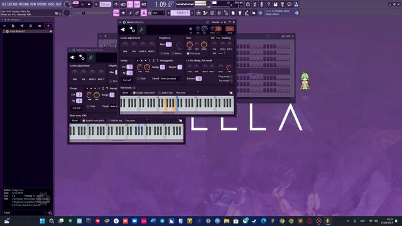Click the Nexus Echoes count field
The height and width of the screenshot is (226, 402).
coord(198,78)
